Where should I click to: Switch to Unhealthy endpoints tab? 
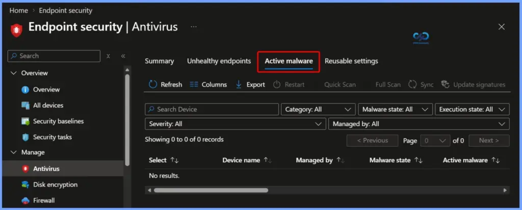pos(219,61)
